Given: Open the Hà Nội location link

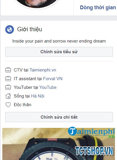Looking at the screenshot, I should coord(38,96).
